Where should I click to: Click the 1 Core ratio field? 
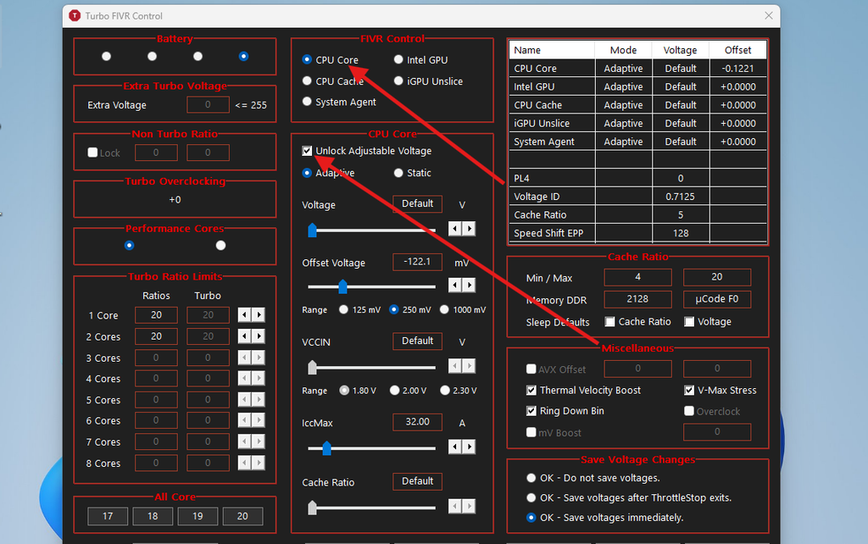156,315
